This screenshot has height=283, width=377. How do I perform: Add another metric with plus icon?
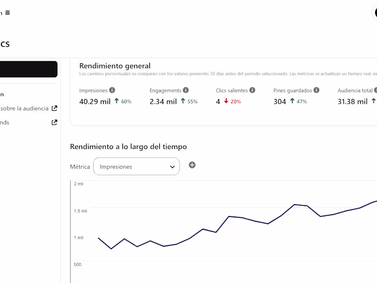(x=192, y=165)
